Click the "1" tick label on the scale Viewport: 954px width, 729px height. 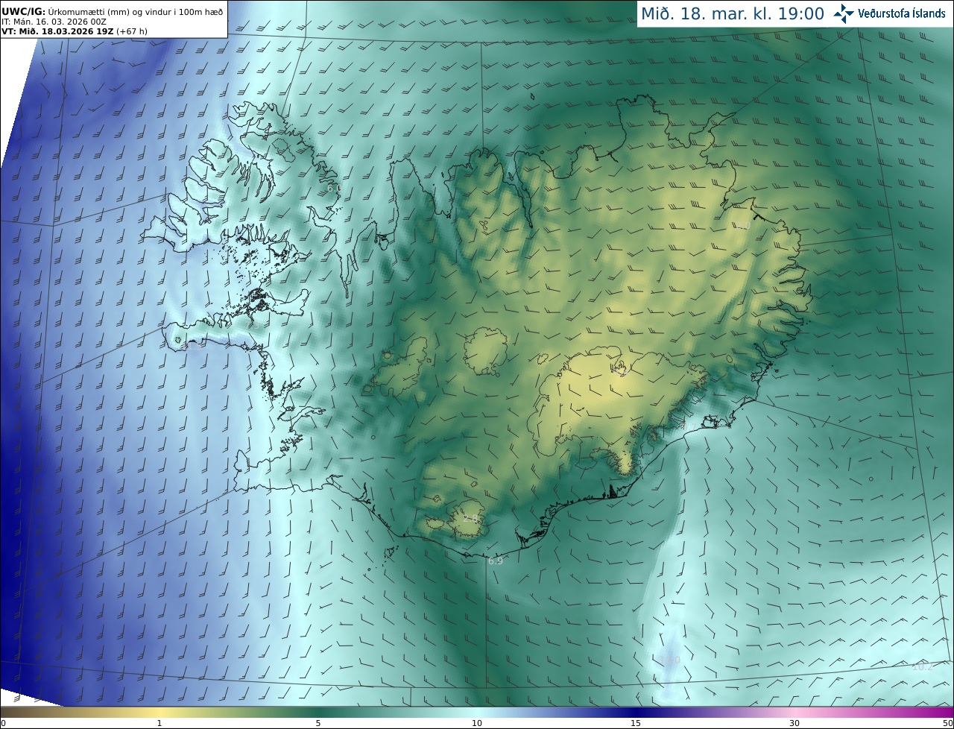(x=159, y=723)
